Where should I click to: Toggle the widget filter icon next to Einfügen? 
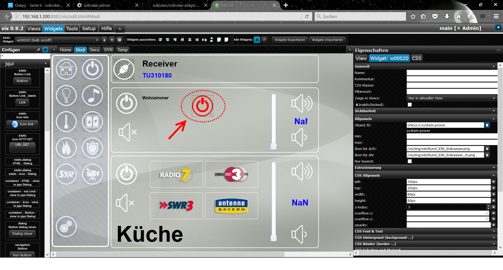(46, 50)
